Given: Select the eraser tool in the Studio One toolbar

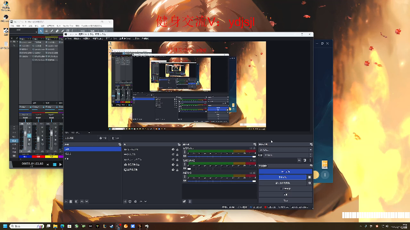Looking at the screenshot, I should (57, 31).
